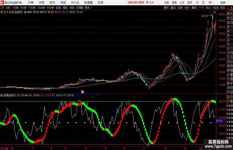
Task: Switch to 15分钟 period tab
Action: pyautogui.click(x=32, y=8)
